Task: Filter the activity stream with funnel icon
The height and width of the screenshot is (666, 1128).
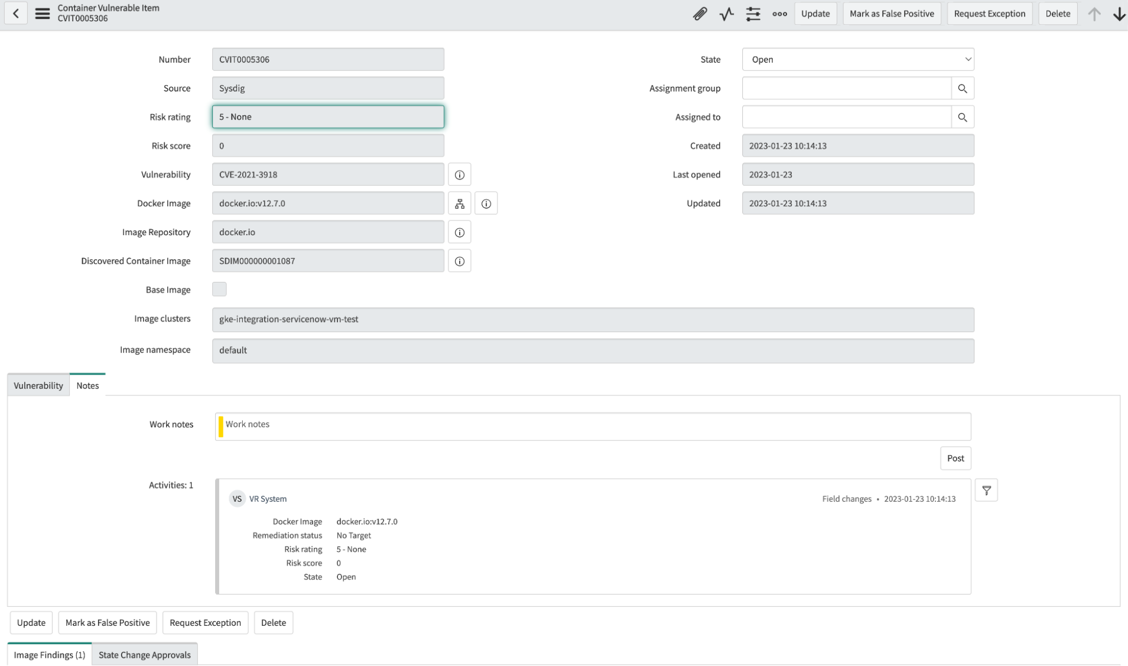Action: tap(986, 489)
